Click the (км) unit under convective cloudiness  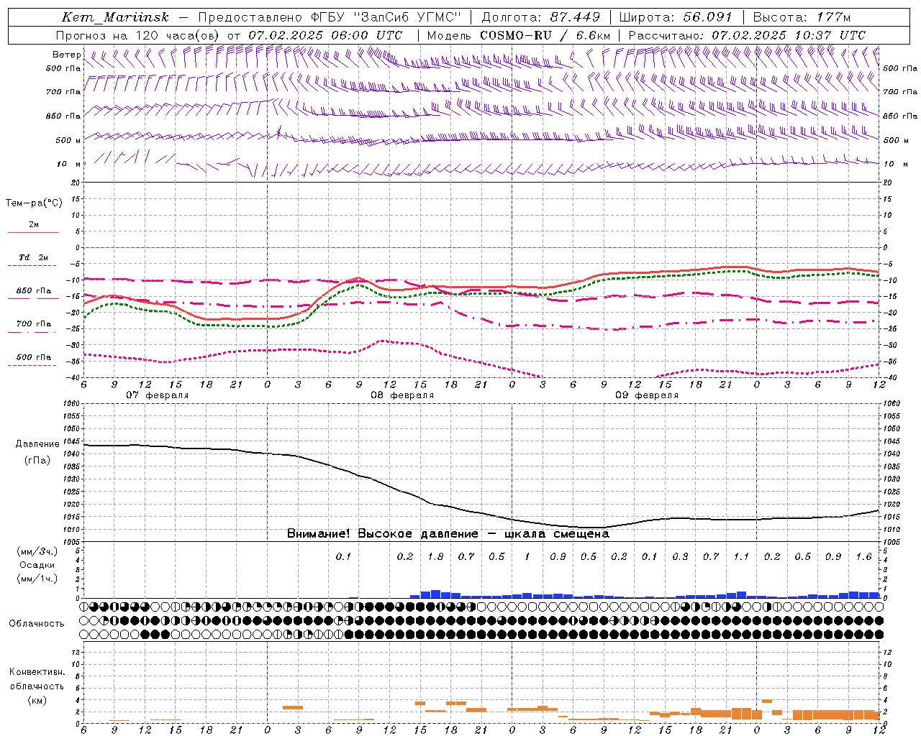point(37,700)
